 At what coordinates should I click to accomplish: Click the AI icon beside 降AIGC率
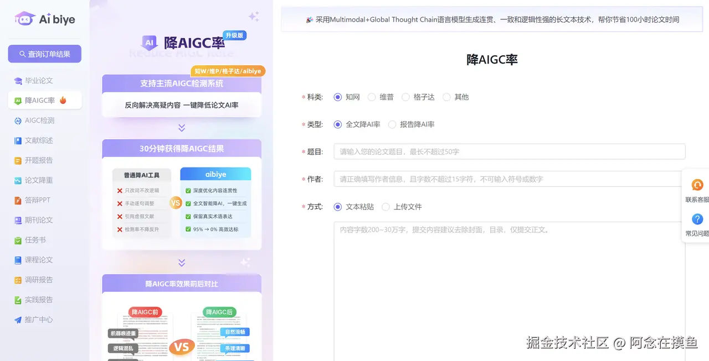[18, 101]
